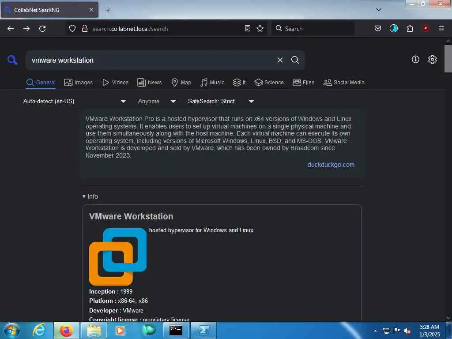Open the PowerShell taskbar icon
This screenshot has height=339, width=452.
[x=203, y=330]
